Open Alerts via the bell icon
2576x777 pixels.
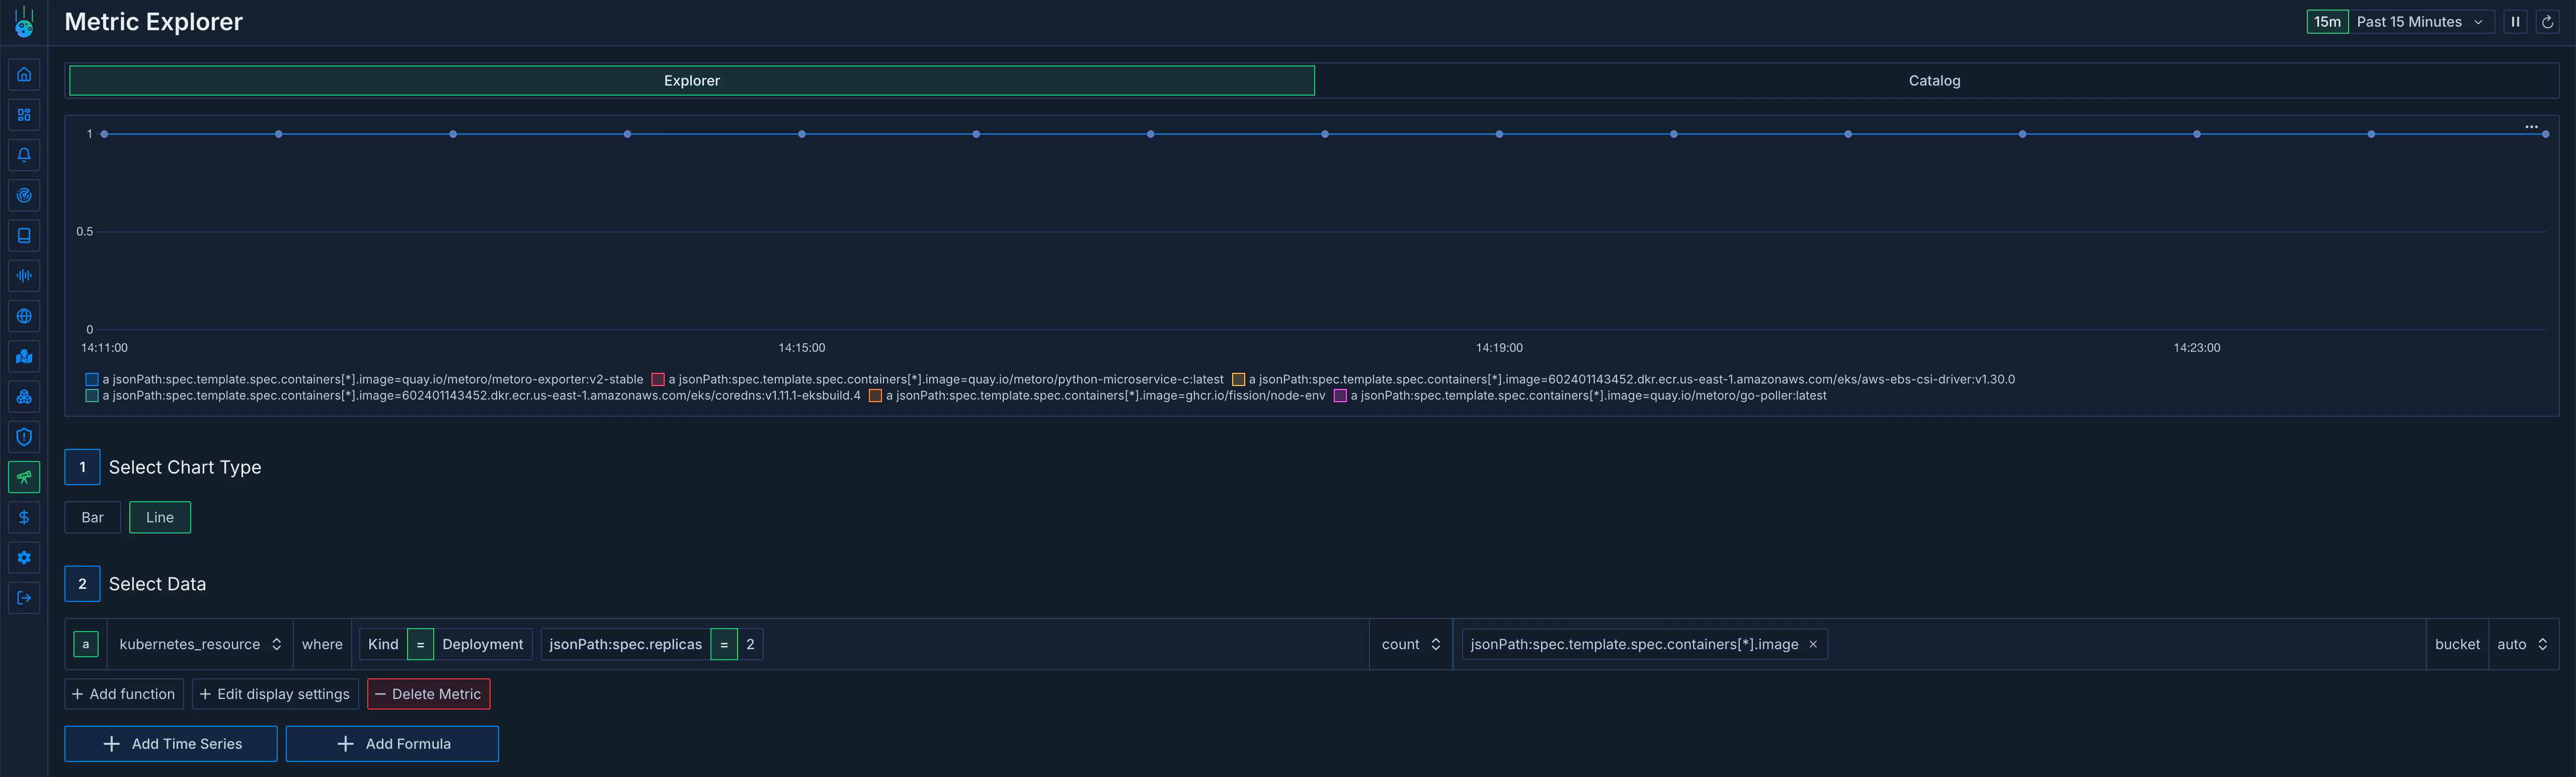(x=24, y=154)
